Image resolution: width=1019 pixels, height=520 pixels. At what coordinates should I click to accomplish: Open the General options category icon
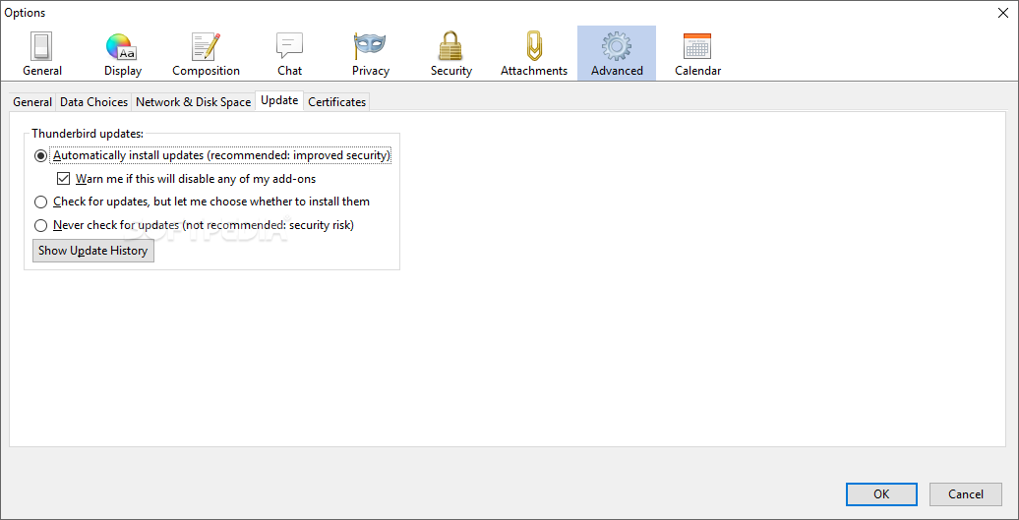tap(42, 54)
